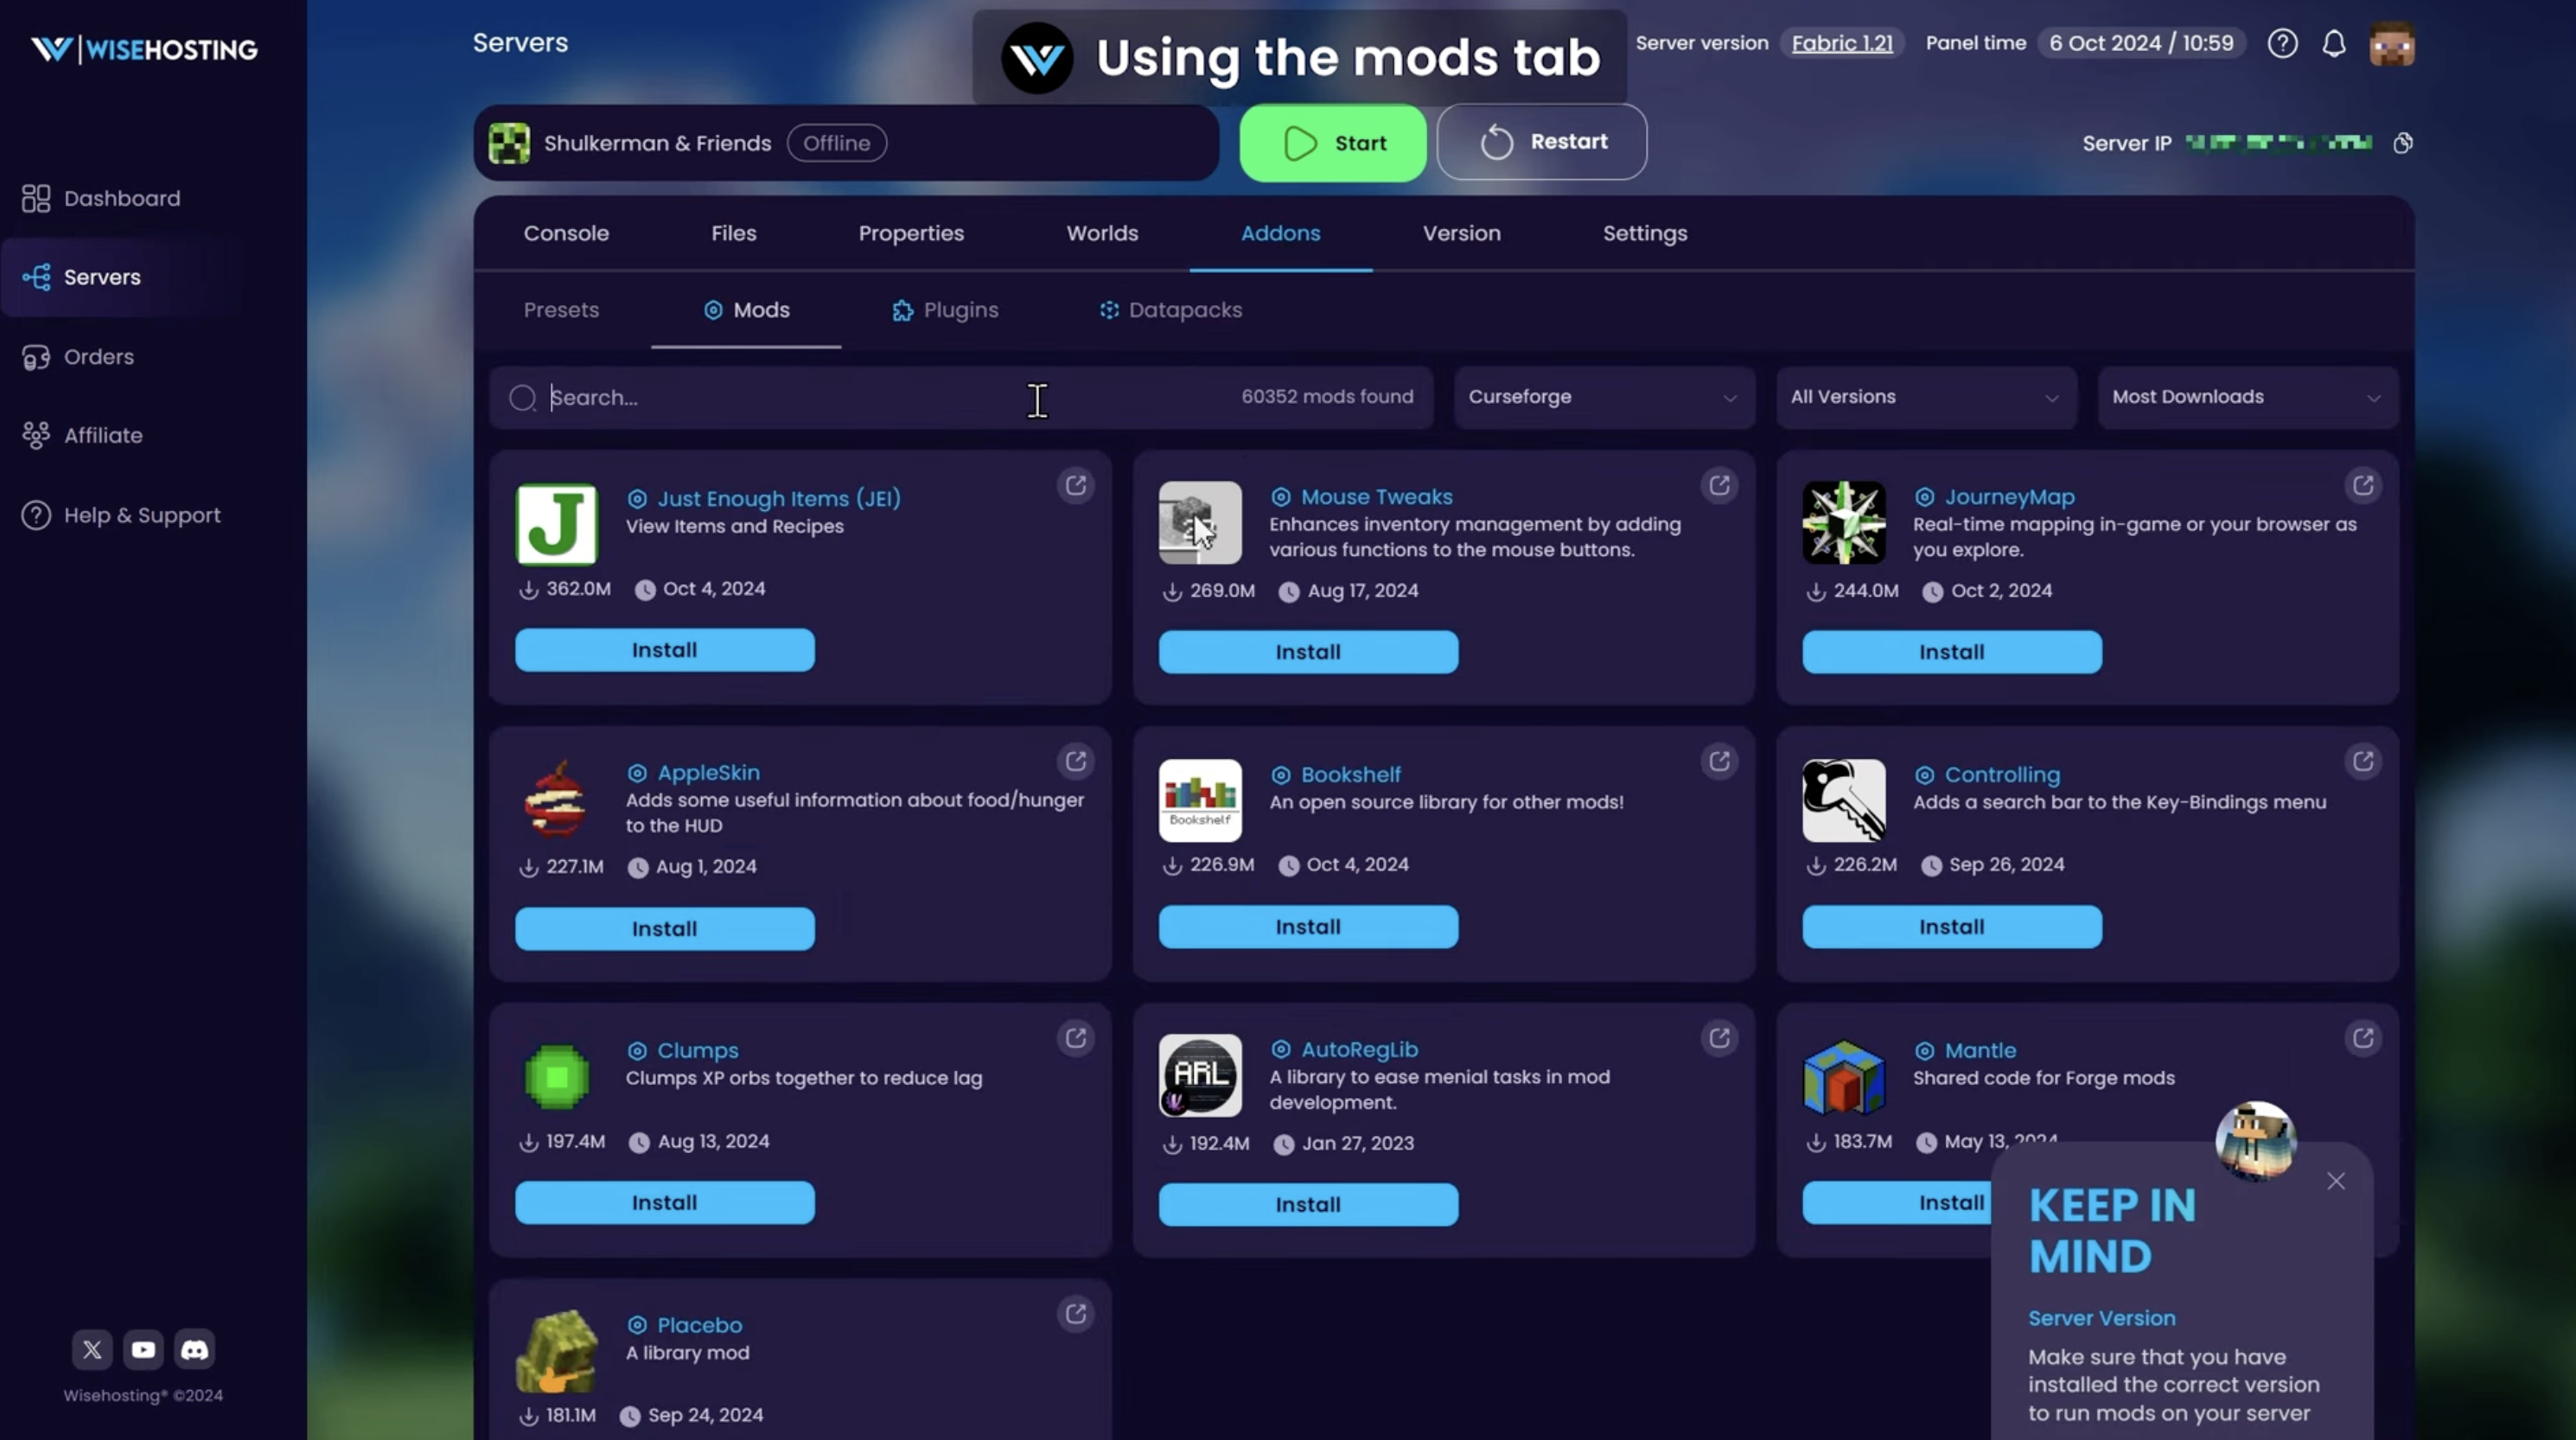Expand the Curseforge source dropdown
This screenshot has height=1440, width=2576.
coord(1604,397)
